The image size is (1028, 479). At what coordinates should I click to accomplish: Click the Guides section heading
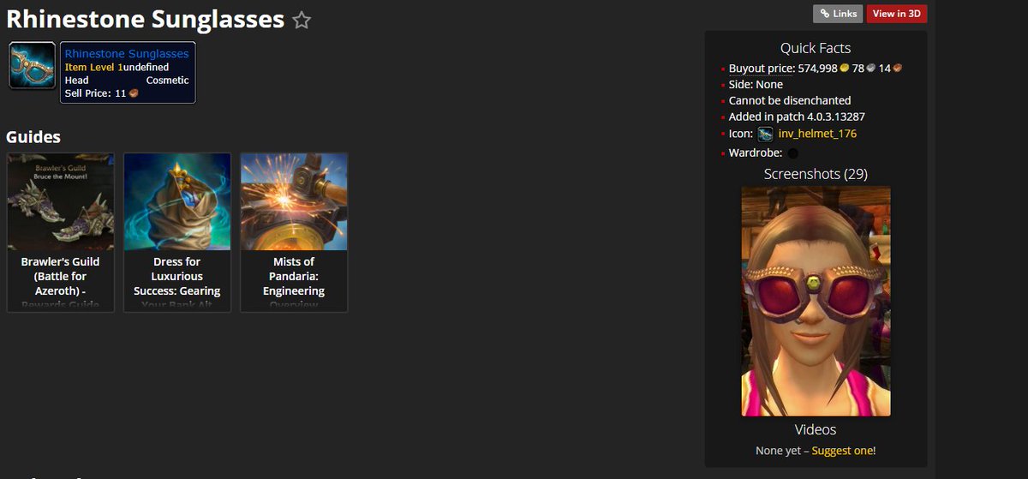click(x=33, y=137)
